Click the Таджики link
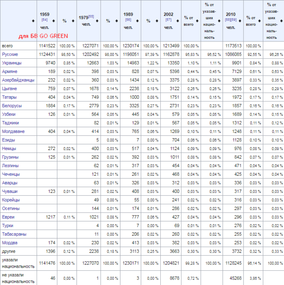 point(10,123)
